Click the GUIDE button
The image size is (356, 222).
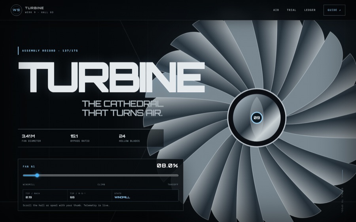click(x=334, y=10)
